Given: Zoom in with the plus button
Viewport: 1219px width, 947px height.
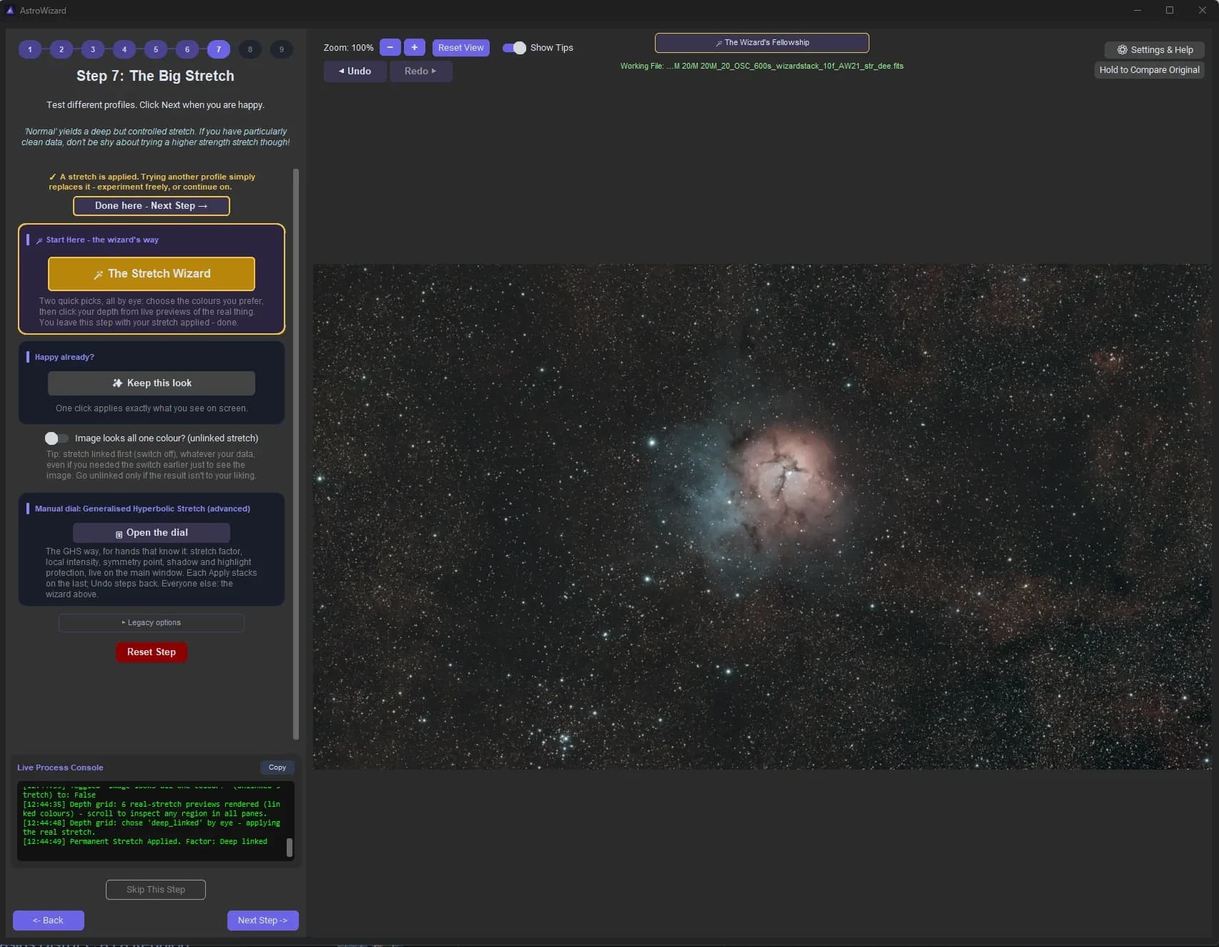Looking at the screenshot, I should click(415, 47).
